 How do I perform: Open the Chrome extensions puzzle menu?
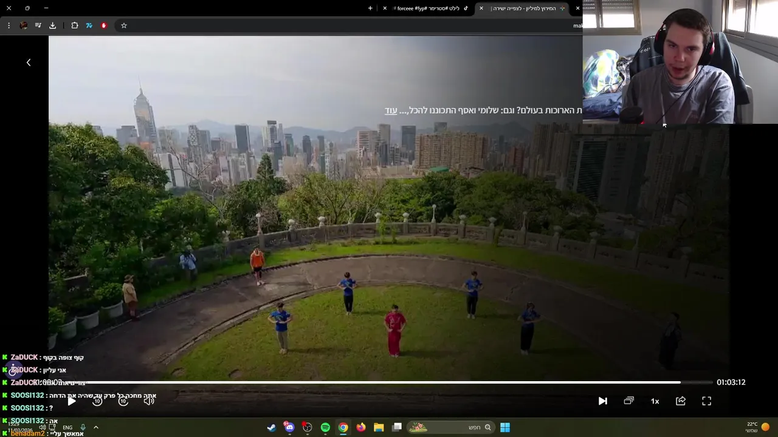(75, 25)
